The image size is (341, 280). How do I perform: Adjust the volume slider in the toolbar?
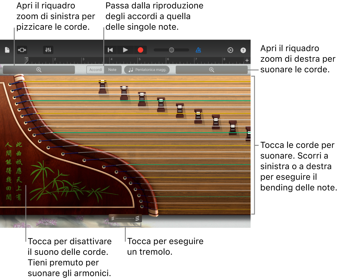[171, 50]
